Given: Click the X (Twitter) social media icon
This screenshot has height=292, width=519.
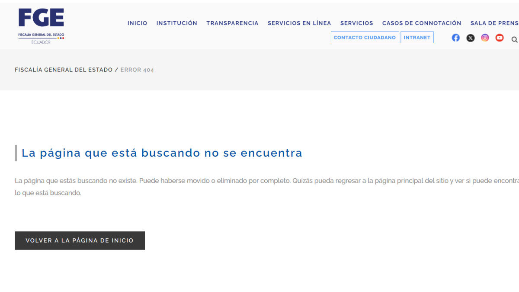Looking at the screenshot, I should point(470,38).
